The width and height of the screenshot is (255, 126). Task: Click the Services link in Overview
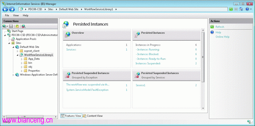click(71, 50)
